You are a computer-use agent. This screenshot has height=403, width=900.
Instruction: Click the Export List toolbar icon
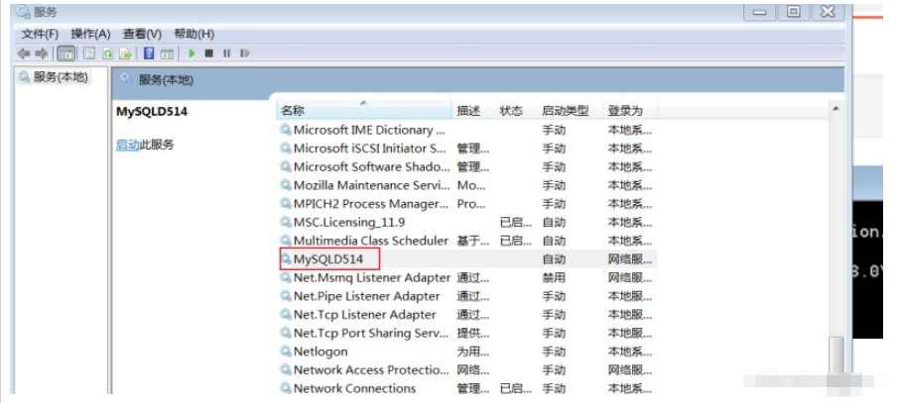tap(125, 53)
